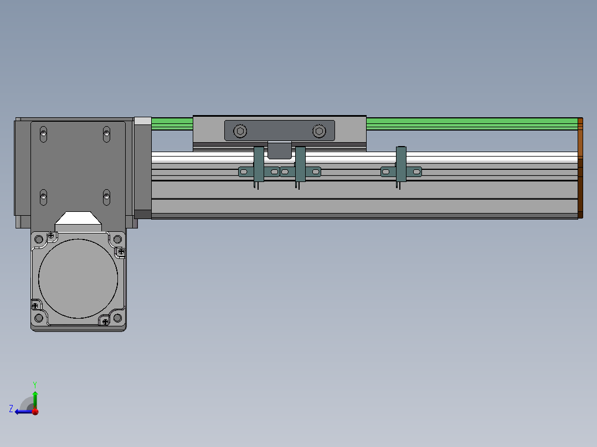
Task: Pick the green belt segment right of the carriage
Action: tap(472, 124)
